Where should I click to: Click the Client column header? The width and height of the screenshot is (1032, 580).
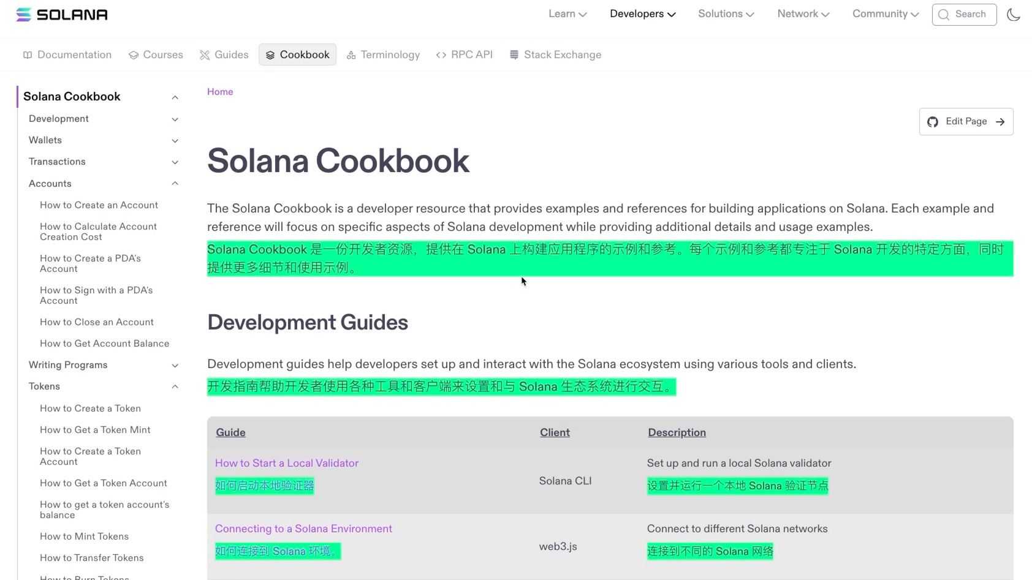555,432
